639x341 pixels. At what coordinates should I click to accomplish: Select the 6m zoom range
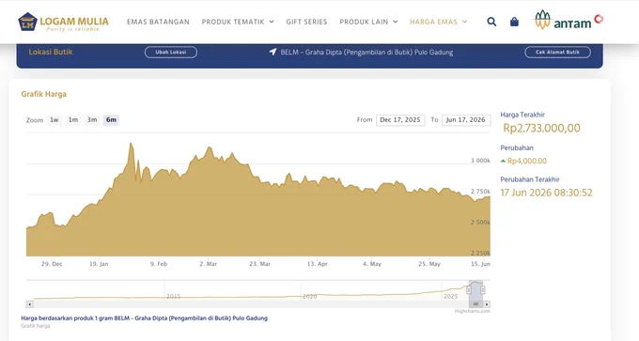pyautogui.click(x=111, y=120)
